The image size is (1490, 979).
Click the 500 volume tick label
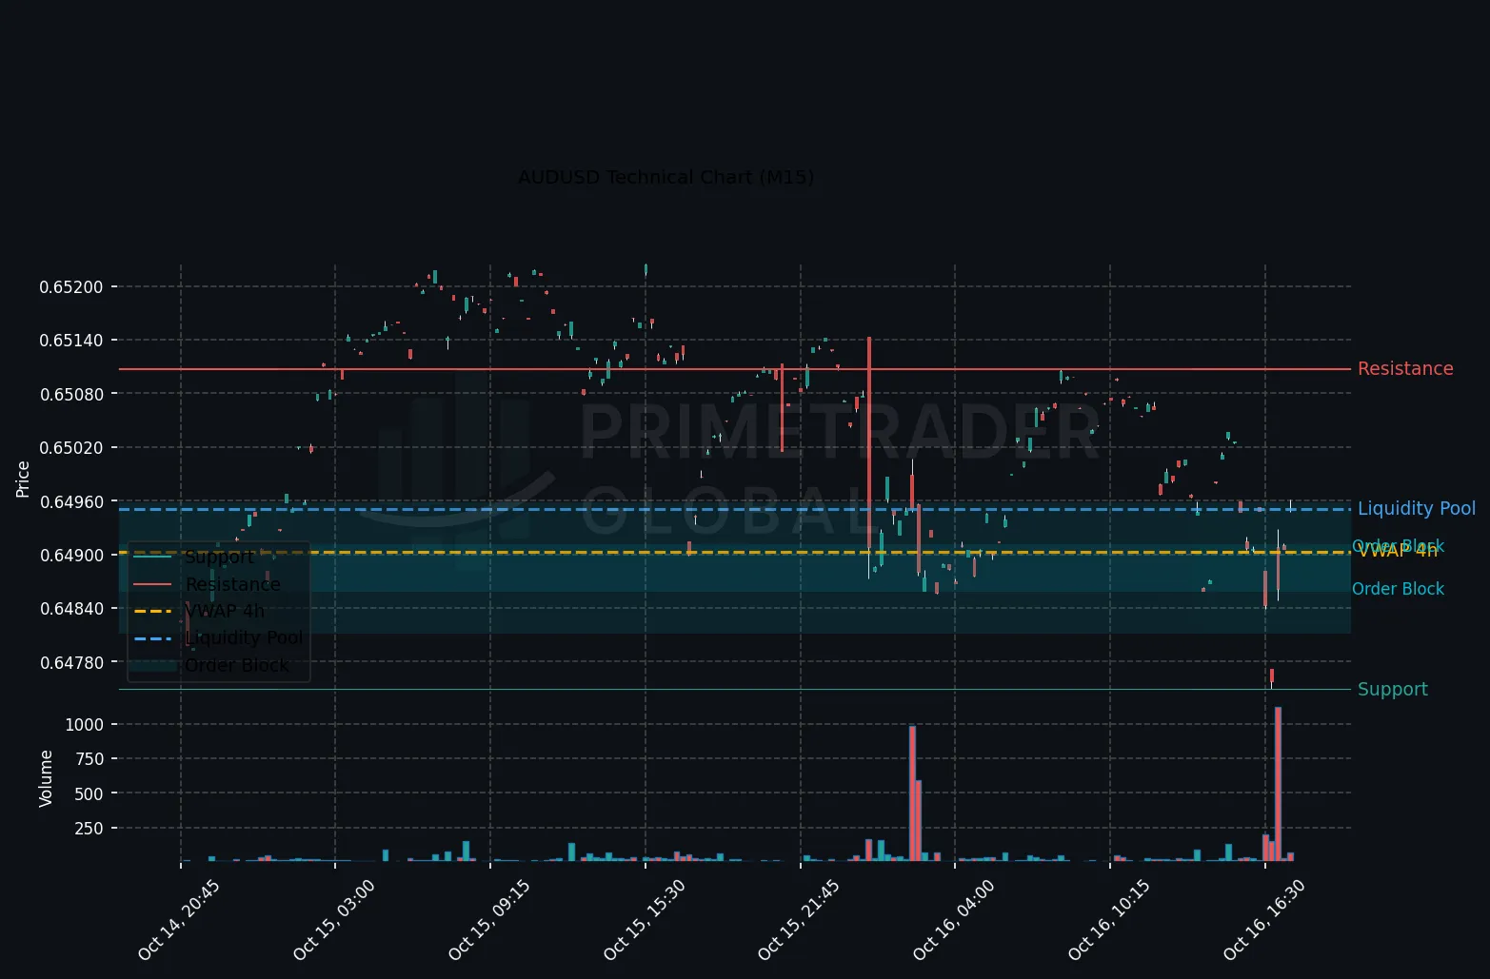[x=89, y=794]
